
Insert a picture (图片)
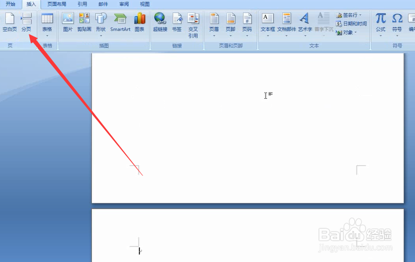click(x=68, y=22)
